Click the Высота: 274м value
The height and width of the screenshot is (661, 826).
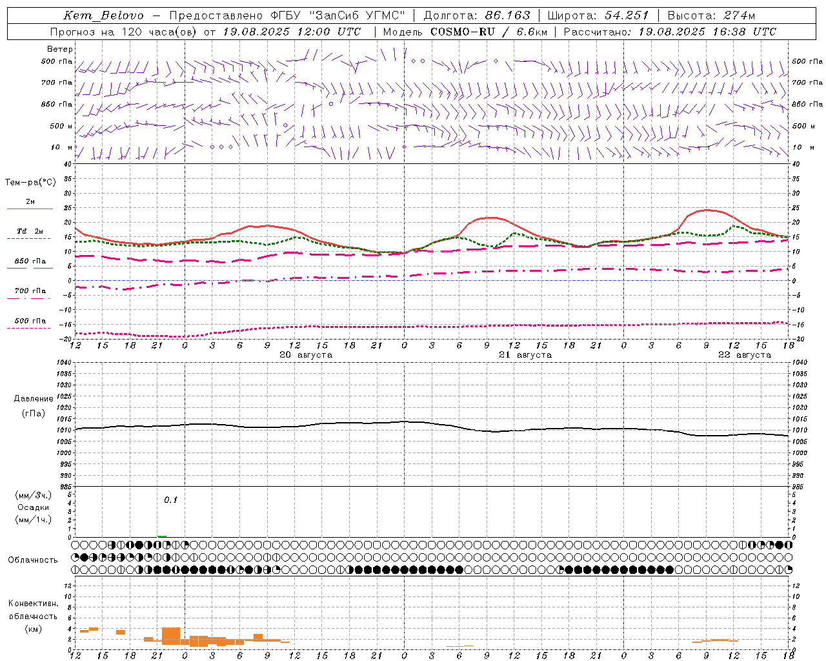pyautogui.click(x=711, y=15)
